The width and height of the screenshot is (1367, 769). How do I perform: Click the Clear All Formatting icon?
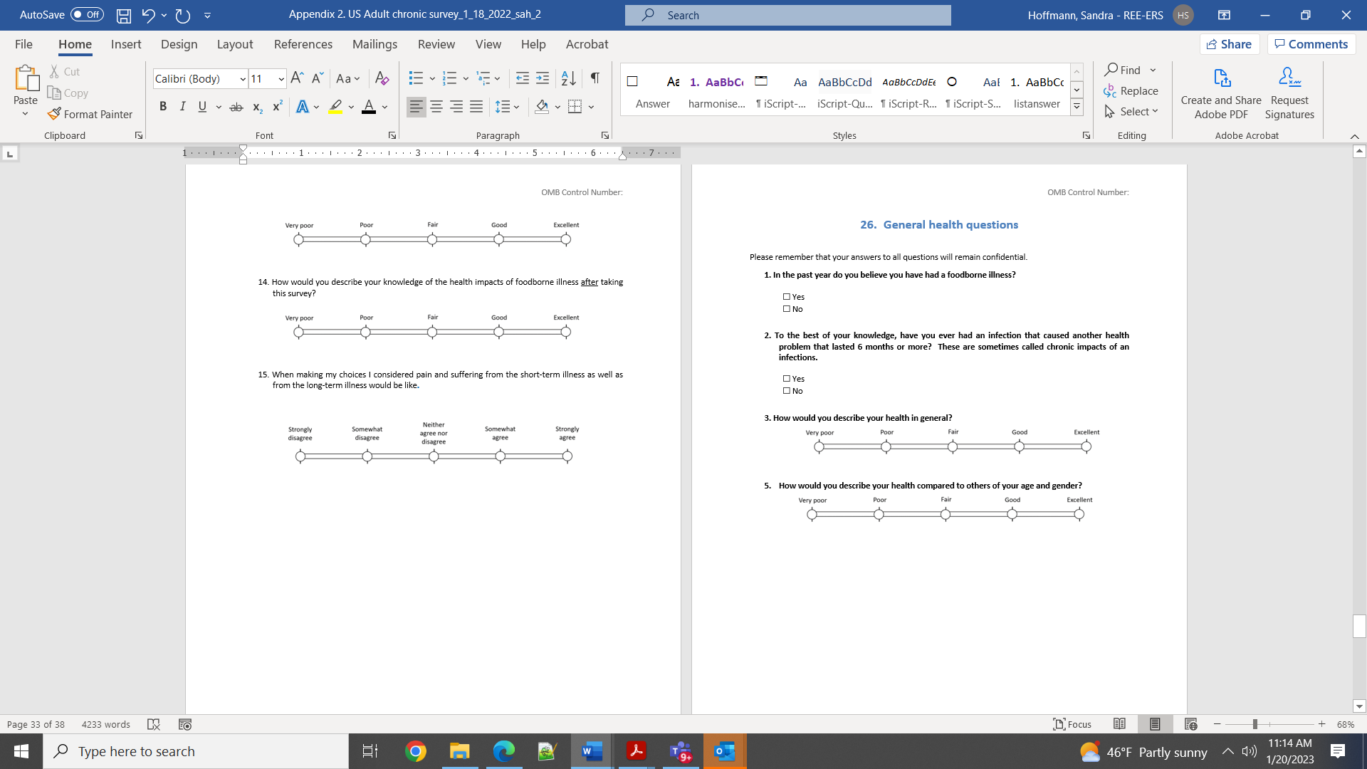tap(382, 78)
